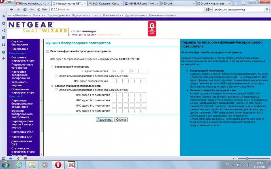Launch Internet Explorer from taskbar

19,165
